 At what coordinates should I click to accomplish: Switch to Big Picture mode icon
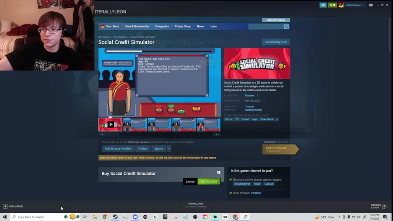(371, 5)
